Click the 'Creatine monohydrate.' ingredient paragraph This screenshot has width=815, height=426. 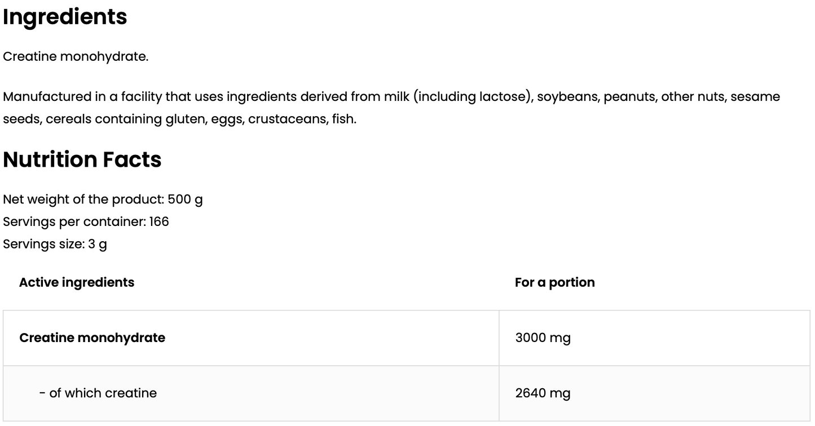click(x=76, y=57)
